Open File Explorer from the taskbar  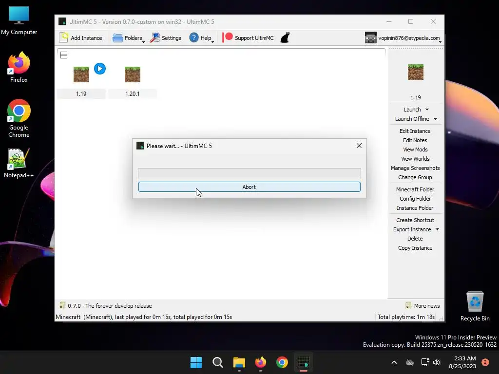239,362
